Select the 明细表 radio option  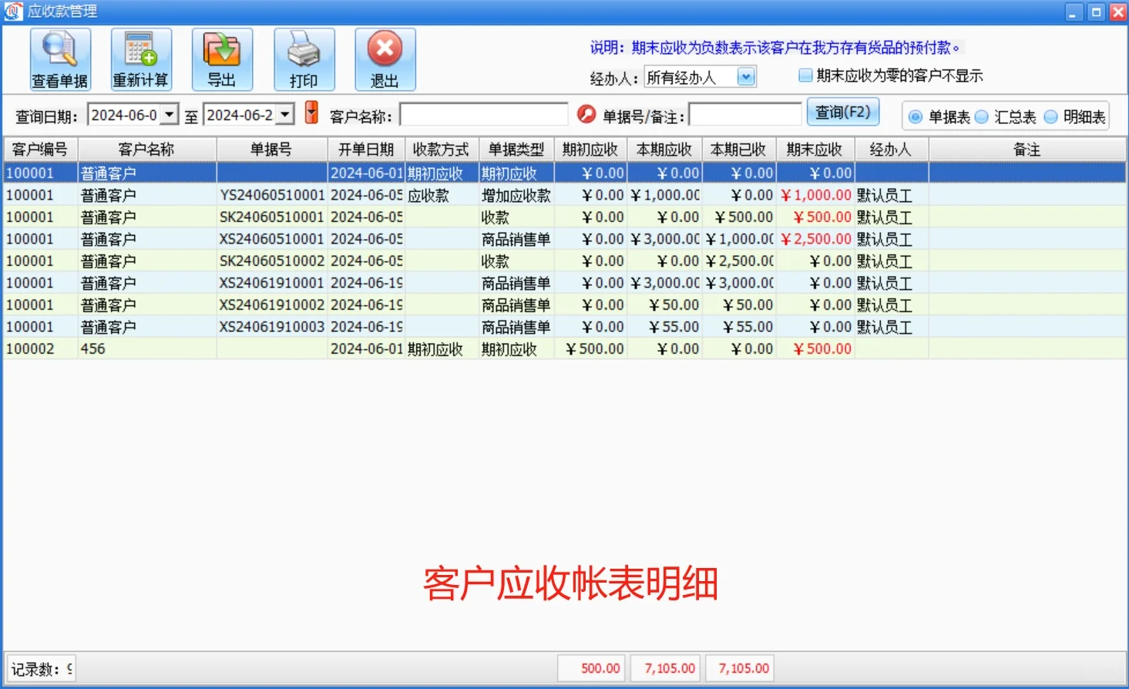[1050, 116]
